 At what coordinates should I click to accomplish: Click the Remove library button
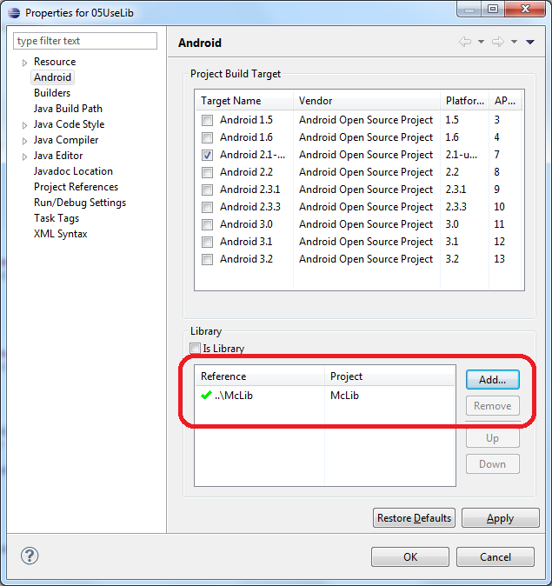(493, 406)
